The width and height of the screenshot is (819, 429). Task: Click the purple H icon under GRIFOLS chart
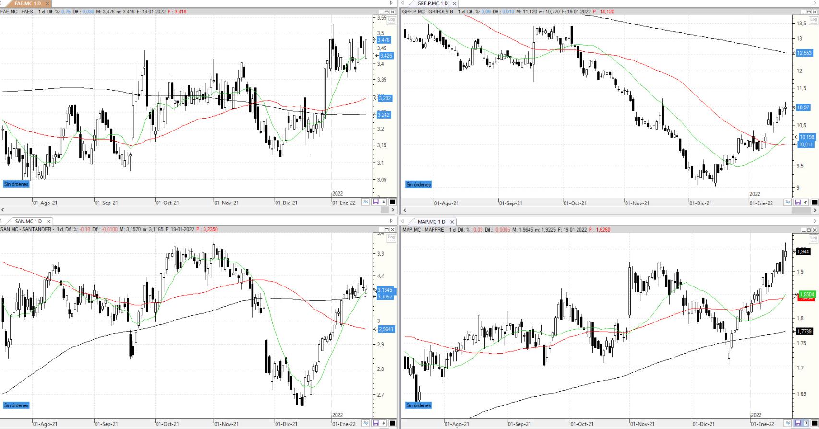[798, 203]
